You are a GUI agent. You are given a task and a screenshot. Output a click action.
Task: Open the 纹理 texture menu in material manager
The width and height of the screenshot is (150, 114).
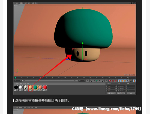(28, 84)
